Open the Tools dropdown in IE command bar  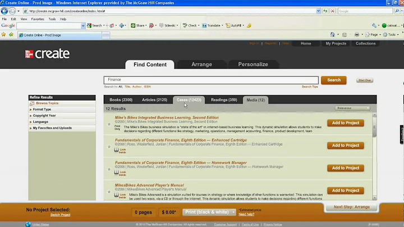pos(391,35)
